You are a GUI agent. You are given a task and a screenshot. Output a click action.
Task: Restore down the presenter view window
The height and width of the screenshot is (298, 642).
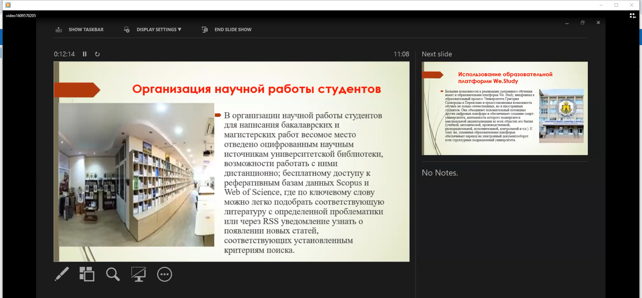point(582,23)
